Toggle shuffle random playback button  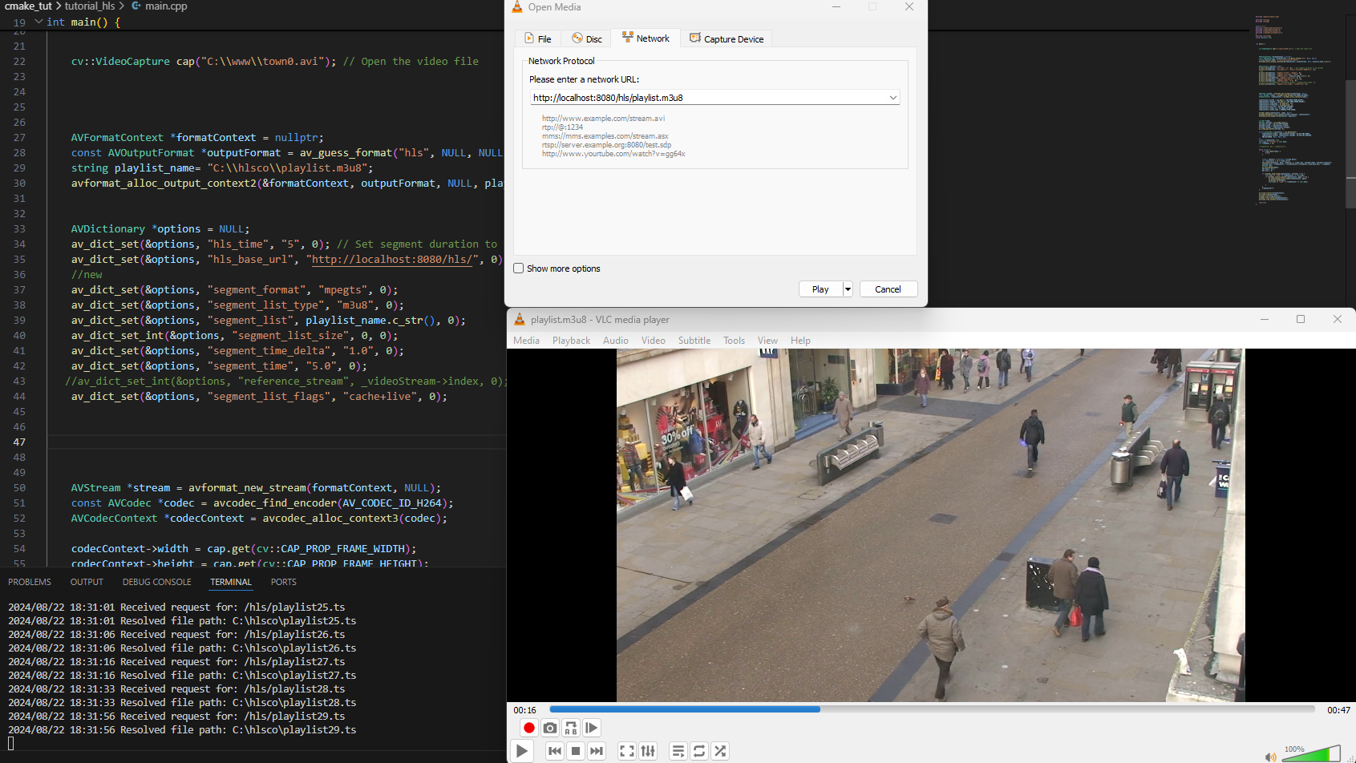tap(720, 751)
